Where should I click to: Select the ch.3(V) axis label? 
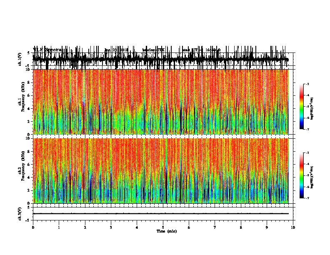tap(20, 214)
